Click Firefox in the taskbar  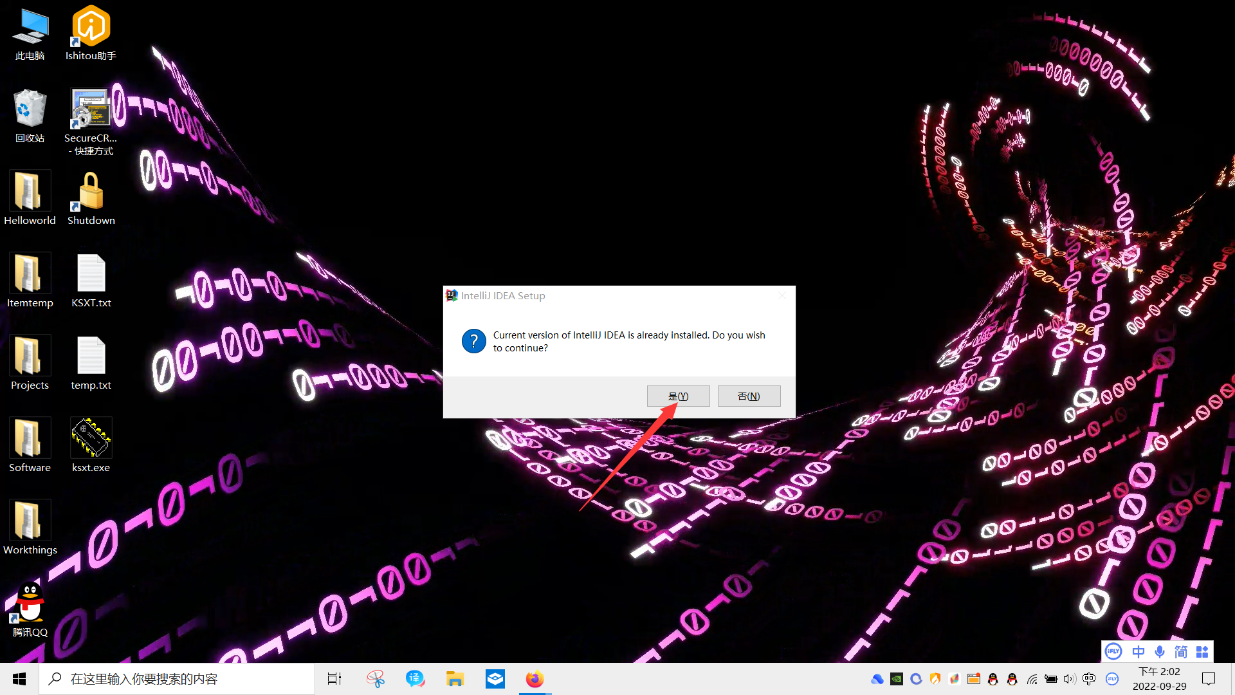pyautogui.click(x=535, y=679)
